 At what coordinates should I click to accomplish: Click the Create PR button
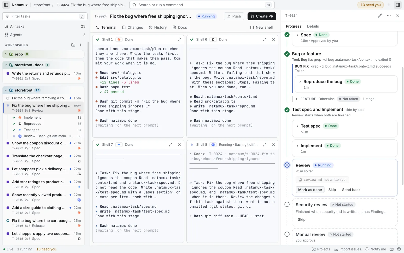[x=262, y=16]
